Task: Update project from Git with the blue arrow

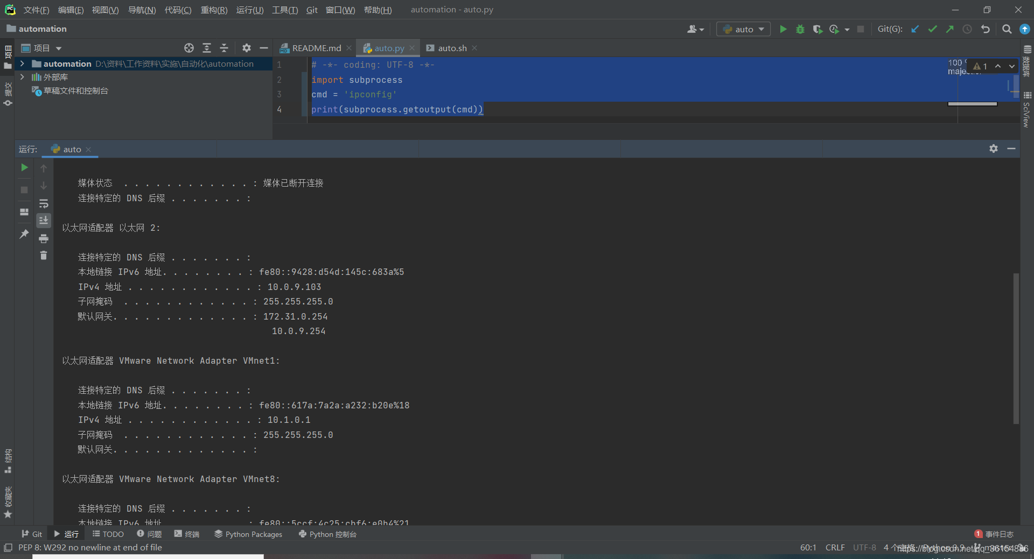Action: [915, 29]
